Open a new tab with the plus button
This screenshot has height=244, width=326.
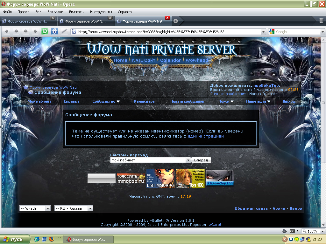tap(176, 21)
